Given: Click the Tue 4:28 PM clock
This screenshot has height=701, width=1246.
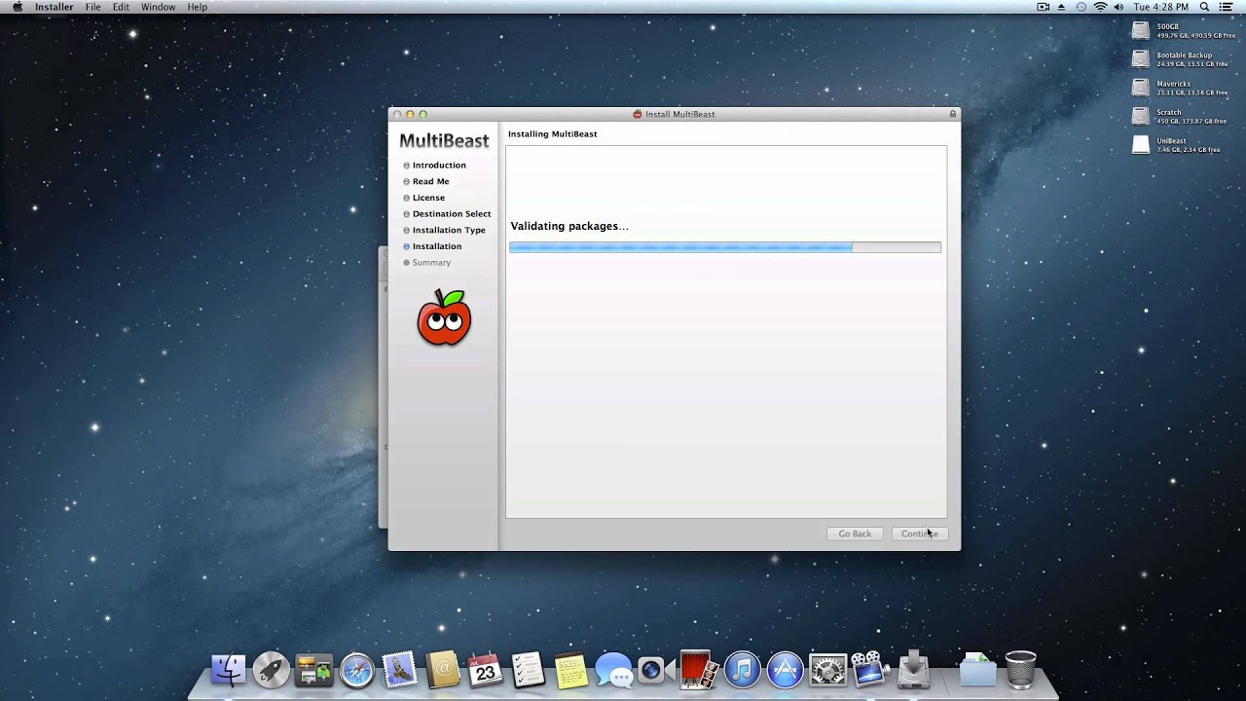Looking at the screenshot, I should (x=1161, y=7).
